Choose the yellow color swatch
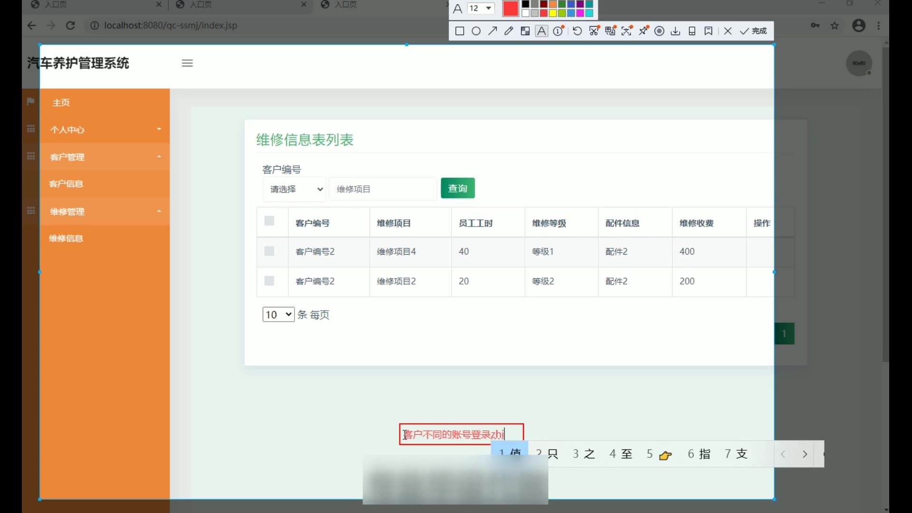Screen dimensions: 912x513 (553, 13)
